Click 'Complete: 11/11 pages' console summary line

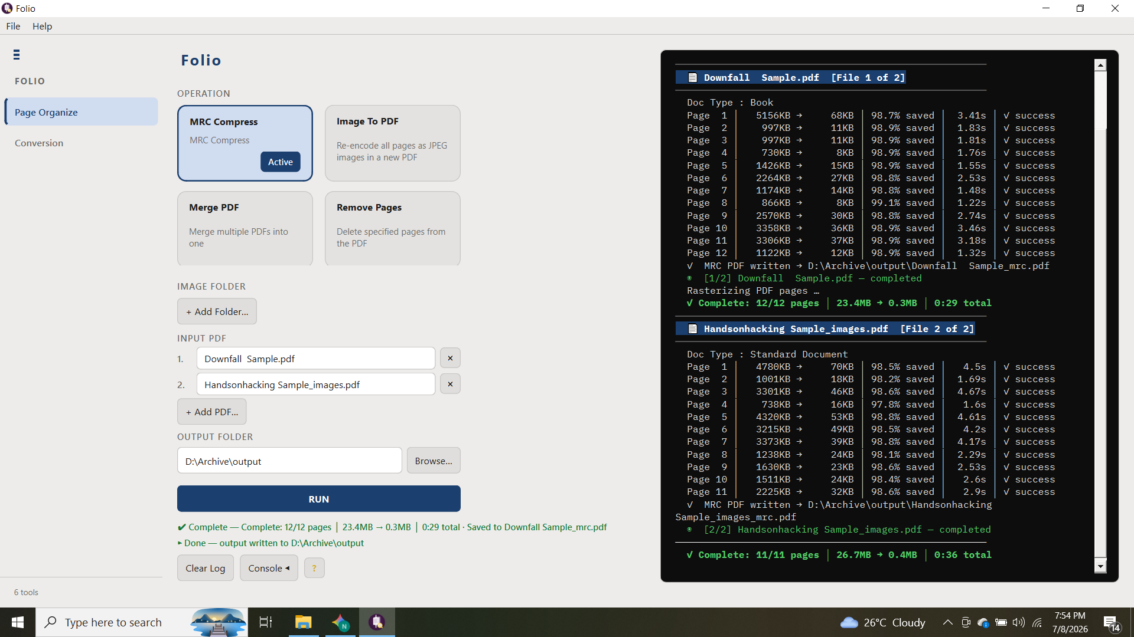pyautogui.click(x=839, y=554)
